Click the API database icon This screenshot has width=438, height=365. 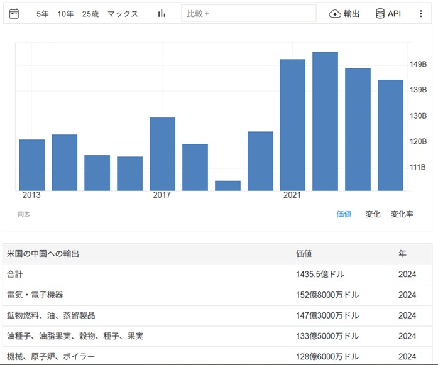[380, 14]
